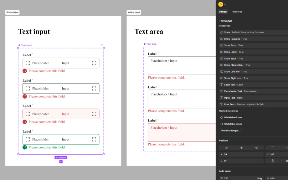Click right icon in the red Error input
Image resolution: width=288 pixels, height=180 pixels.
94,114
